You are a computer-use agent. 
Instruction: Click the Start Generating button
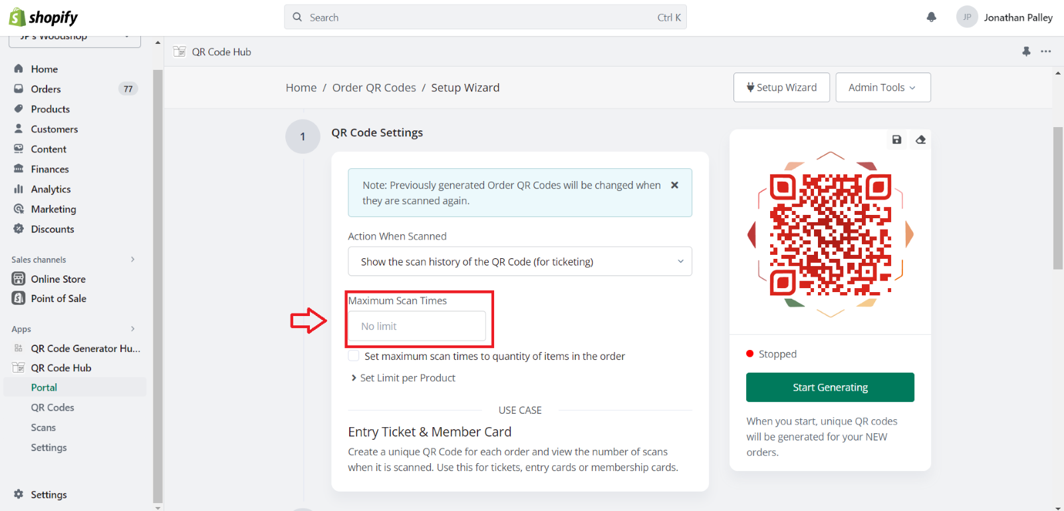click(830, 387)
